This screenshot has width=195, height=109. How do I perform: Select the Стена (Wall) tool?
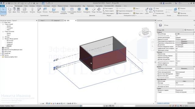[x=9, y=10]
